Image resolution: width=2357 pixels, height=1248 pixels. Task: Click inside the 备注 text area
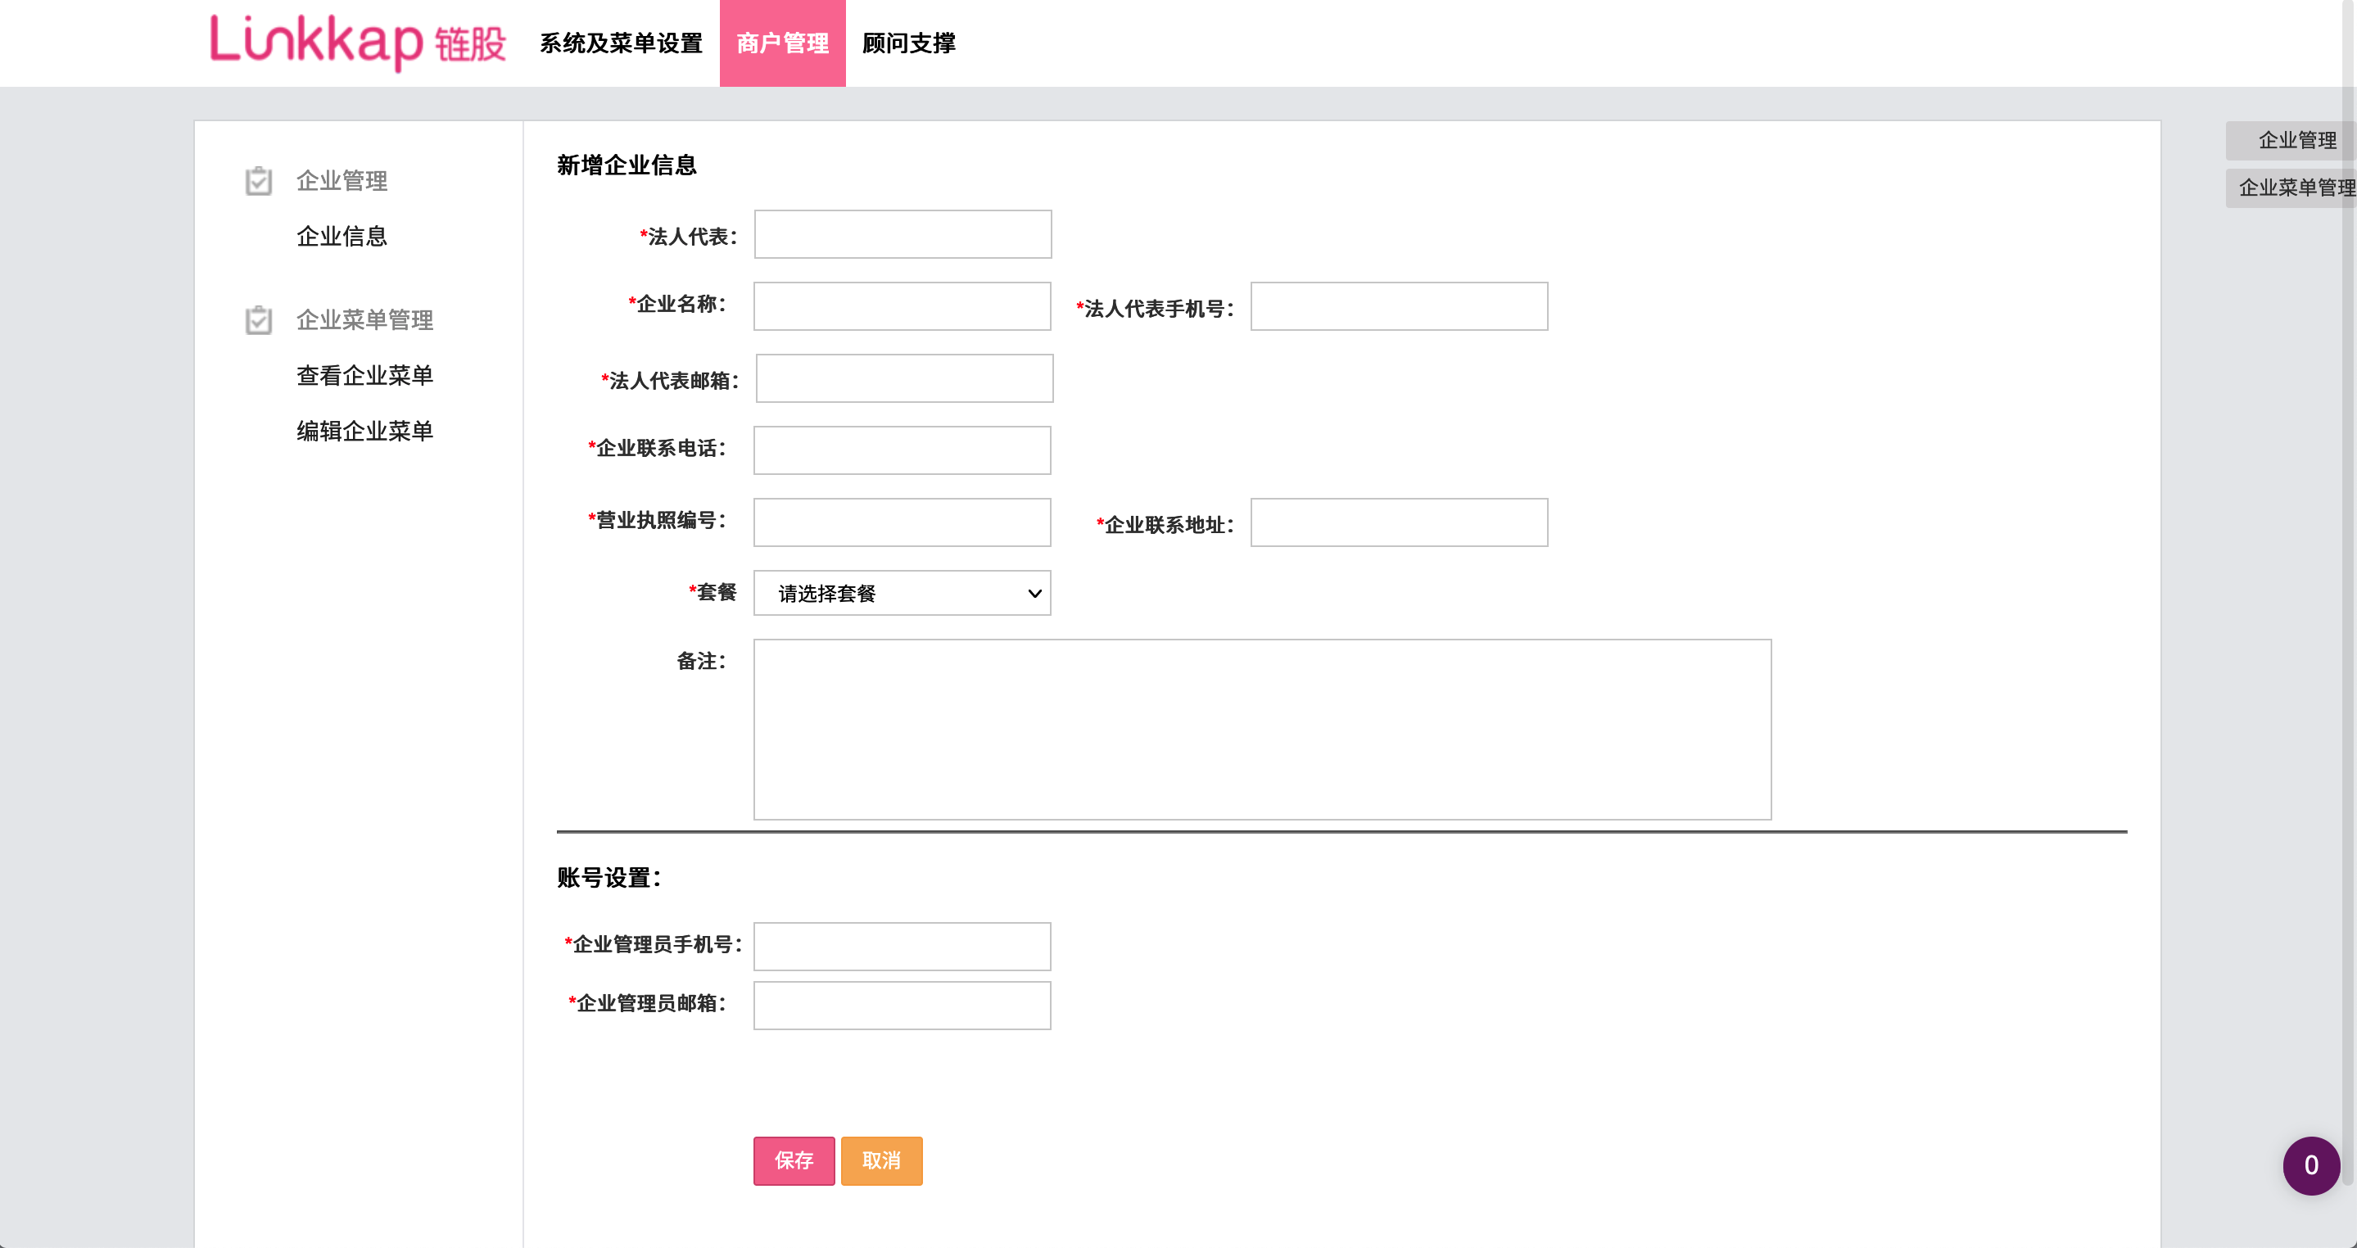[1263, 729]
